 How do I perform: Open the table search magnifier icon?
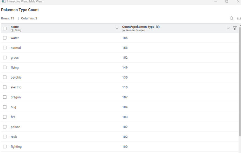[232, 18]
